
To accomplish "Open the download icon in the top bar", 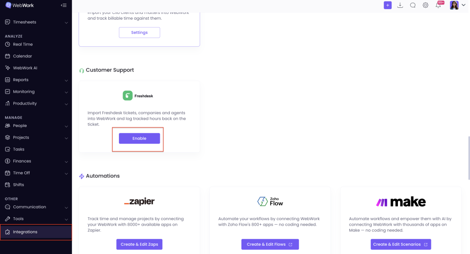I will (400, 5).
